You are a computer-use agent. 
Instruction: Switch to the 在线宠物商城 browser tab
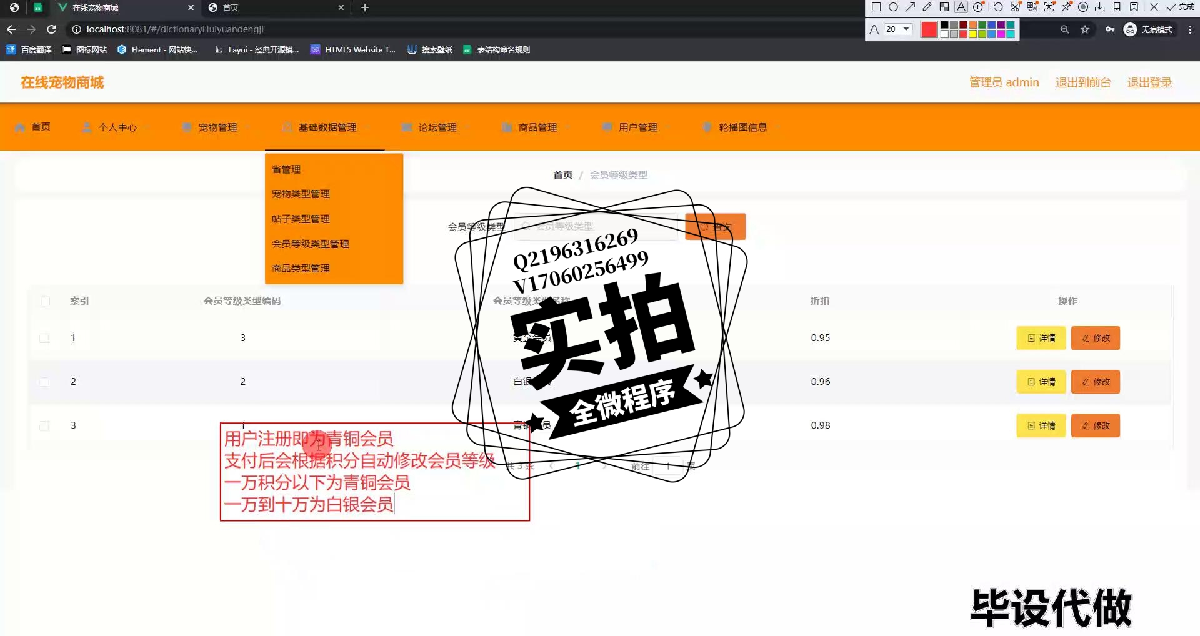point(125,7)
